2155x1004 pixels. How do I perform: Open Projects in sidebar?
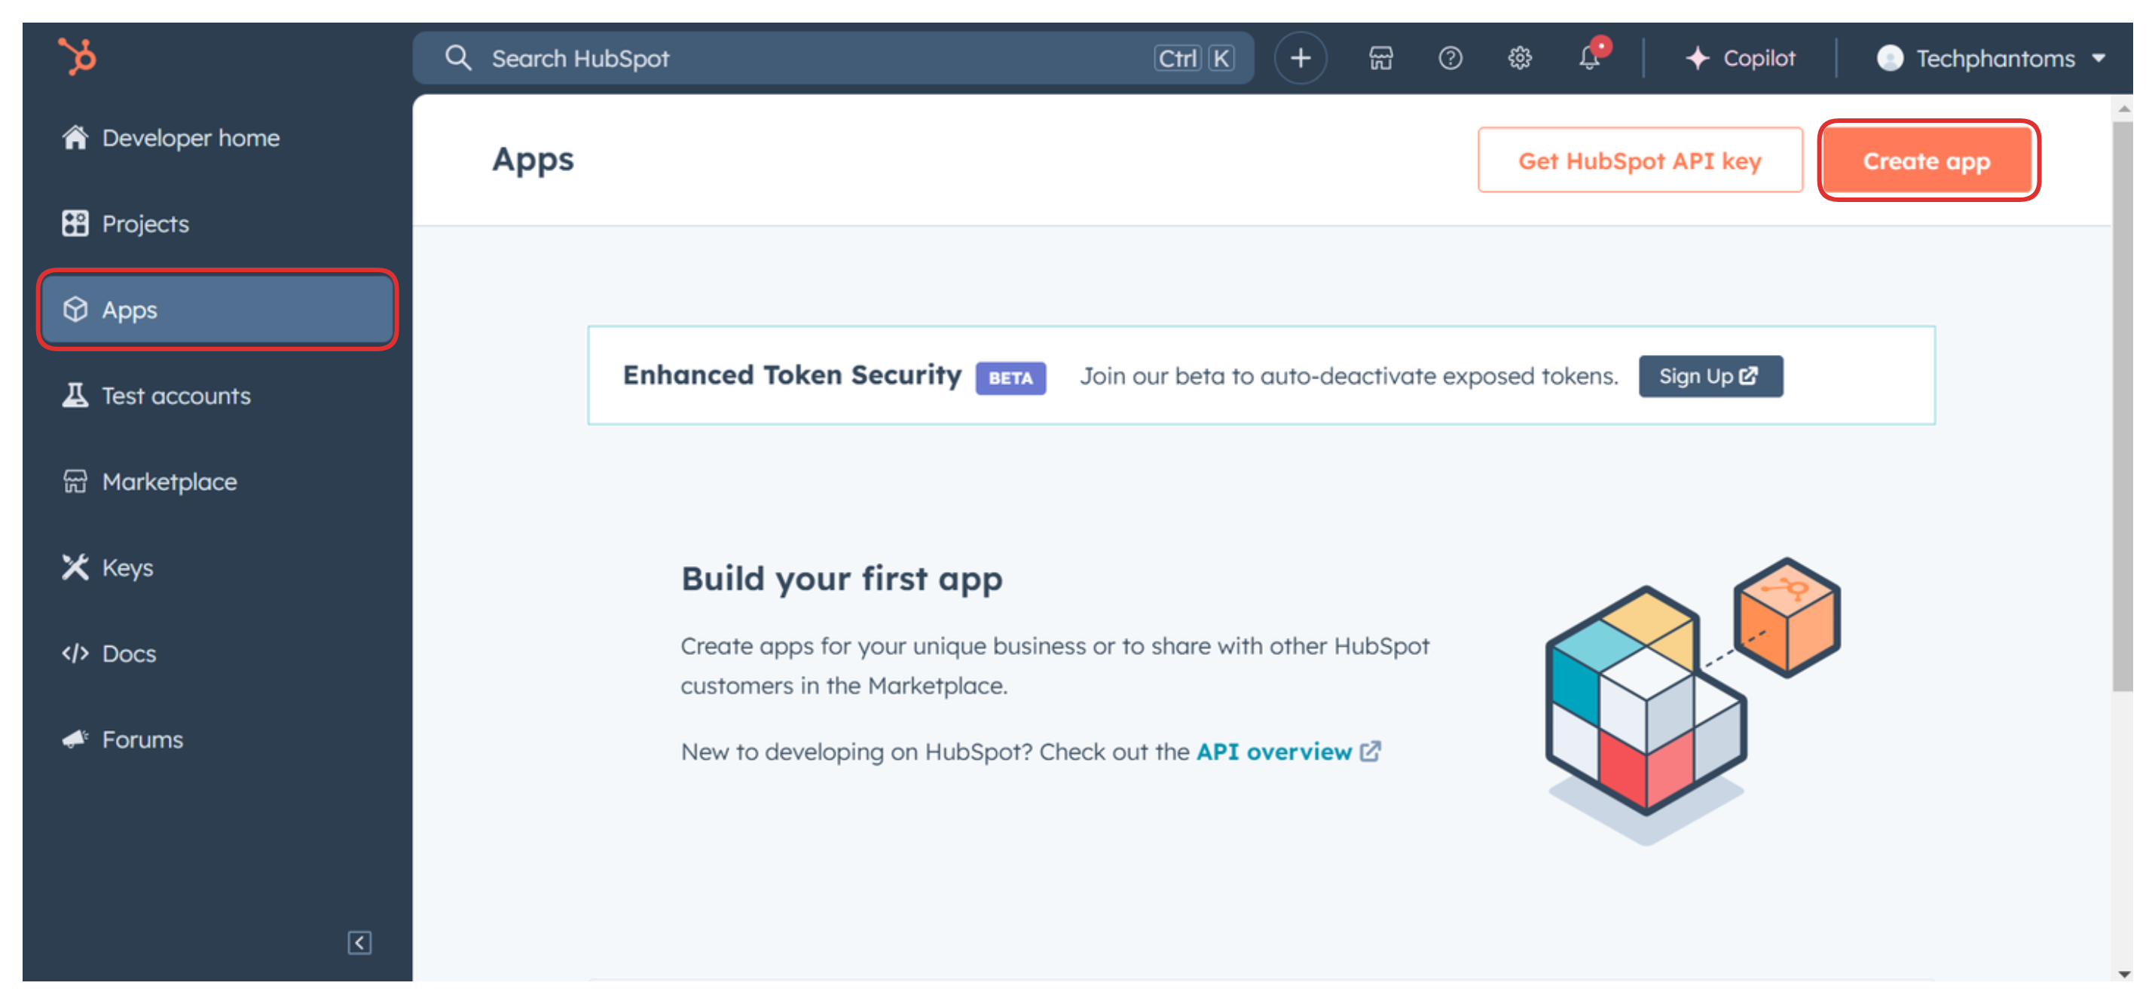click(x=145, y=223)
